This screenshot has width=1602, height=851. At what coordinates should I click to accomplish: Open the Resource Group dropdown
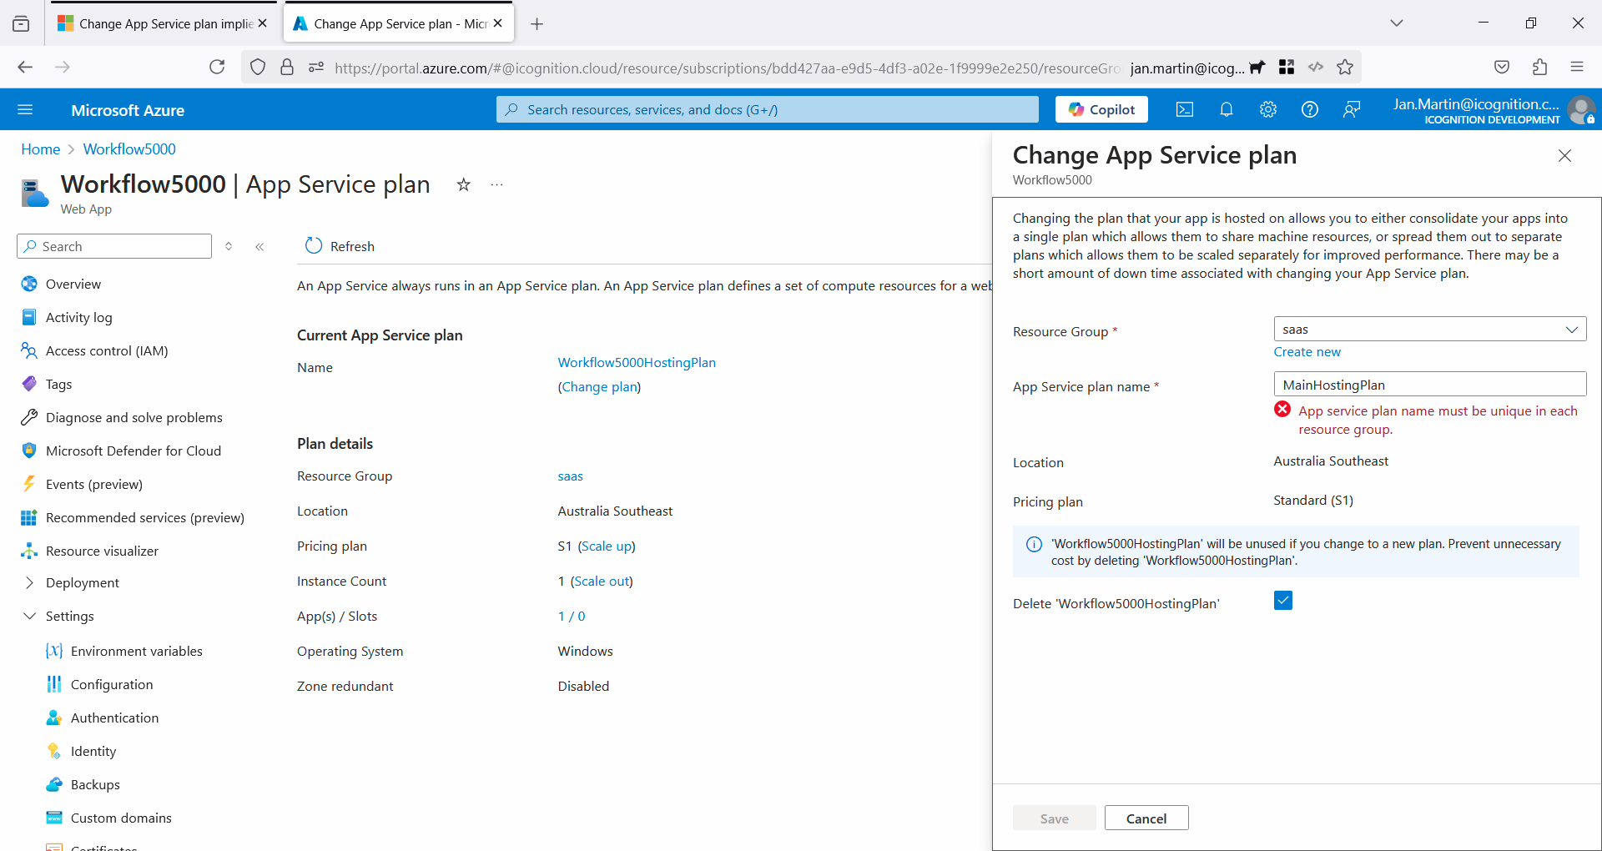1429,330
